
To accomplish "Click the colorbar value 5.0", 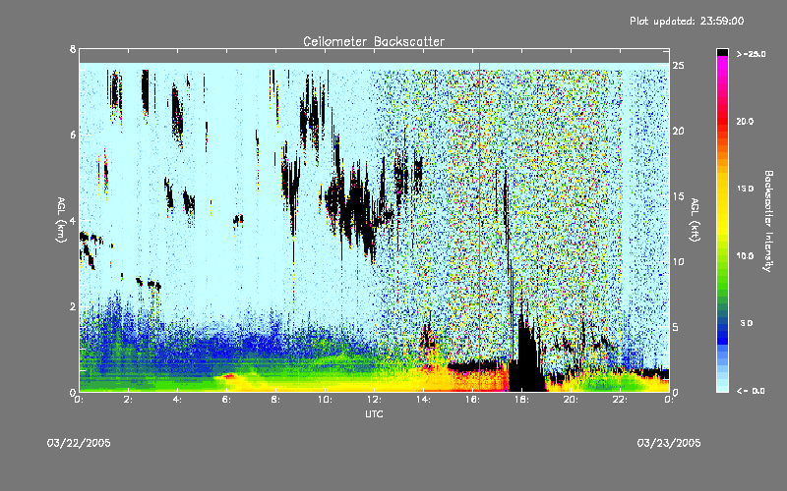I will 747,323.
